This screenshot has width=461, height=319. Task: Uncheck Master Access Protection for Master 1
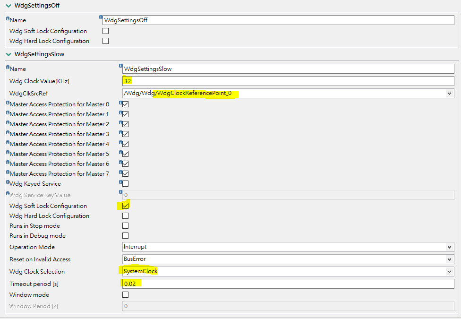coord(125,114)
